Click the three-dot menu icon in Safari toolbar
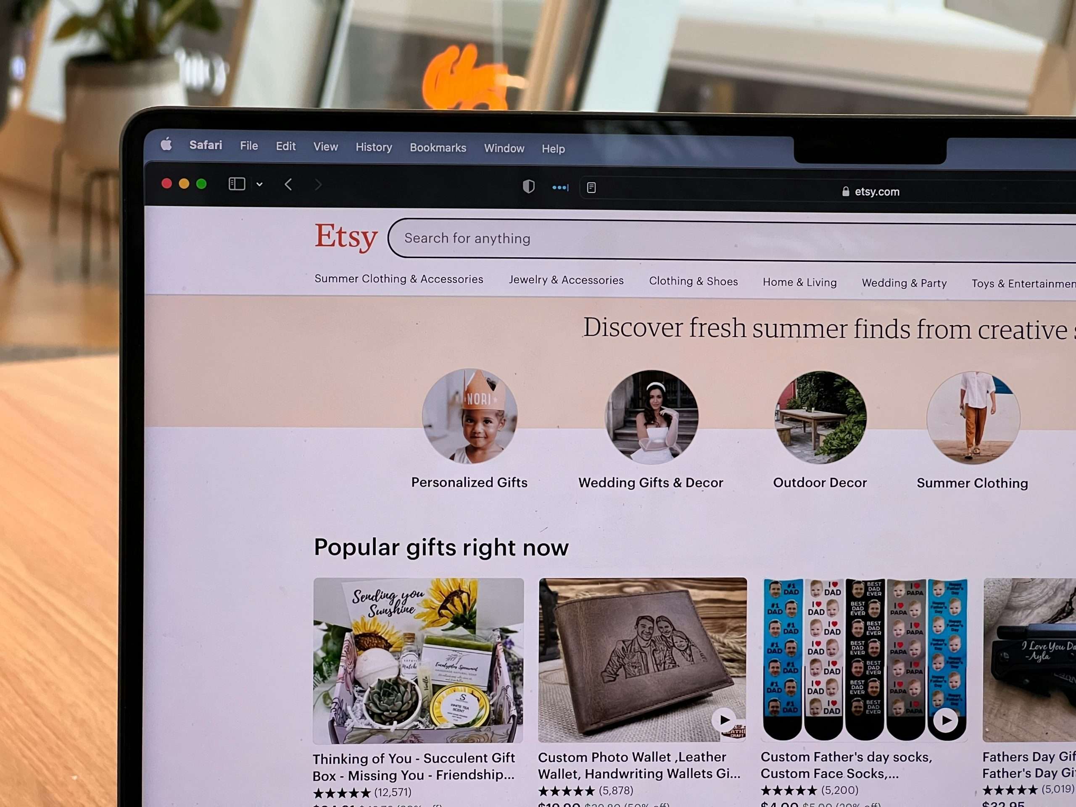 [558, 188]
